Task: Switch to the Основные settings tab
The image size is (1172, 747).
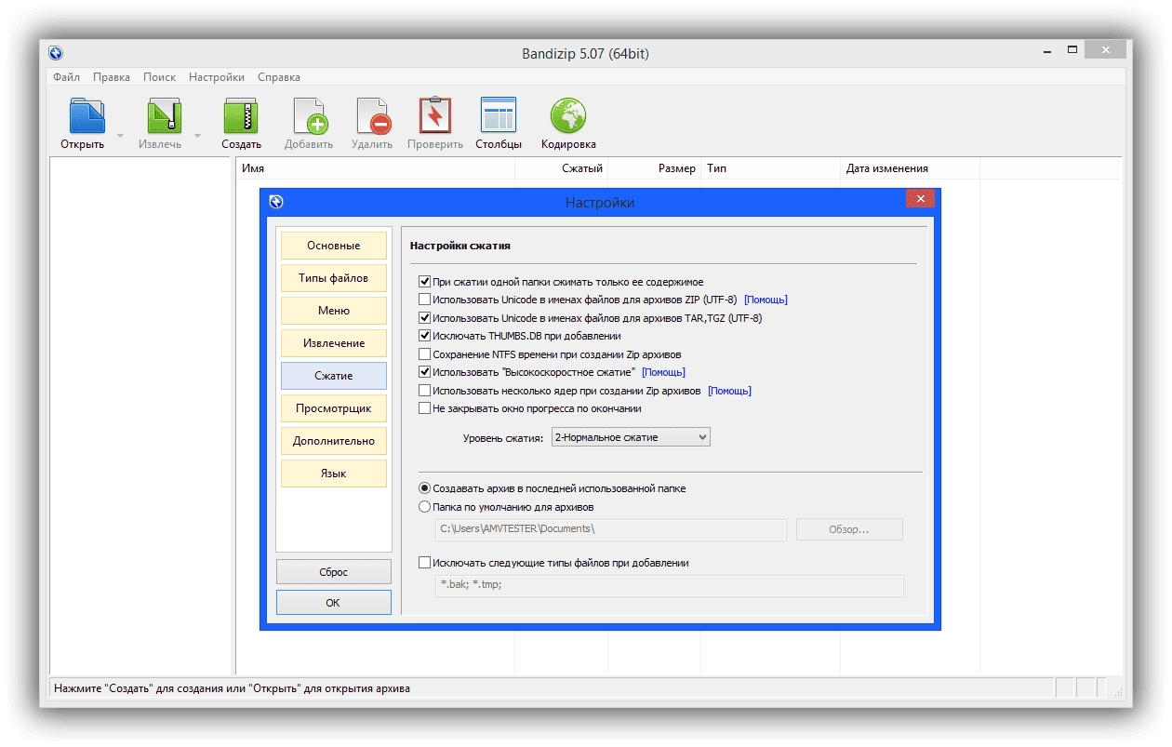Action: (x=334, y=246)
